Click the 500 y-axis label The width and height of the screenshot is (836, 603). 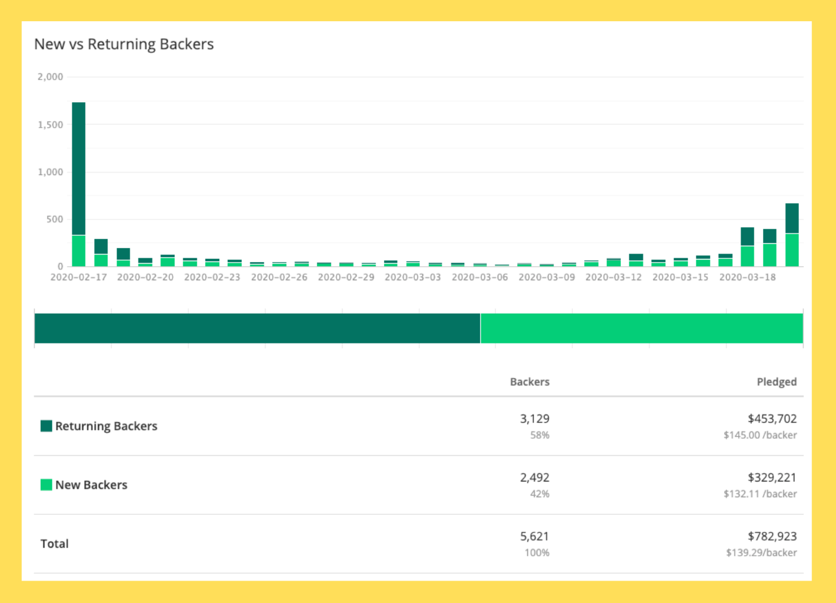coord(55,219)
